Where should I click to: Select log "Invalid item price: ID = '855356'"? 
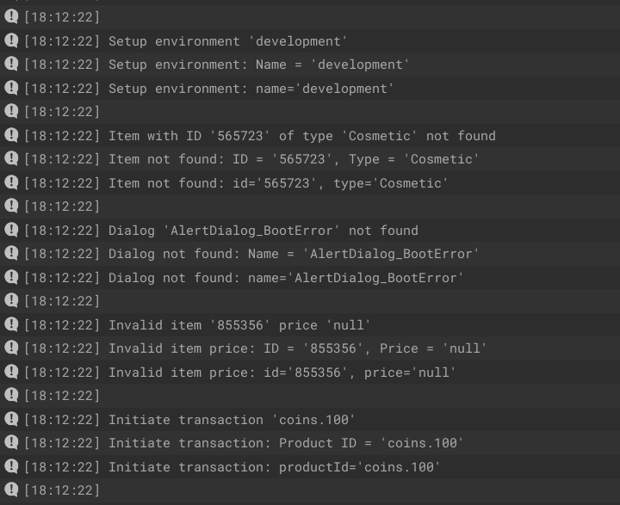(310, 348)
